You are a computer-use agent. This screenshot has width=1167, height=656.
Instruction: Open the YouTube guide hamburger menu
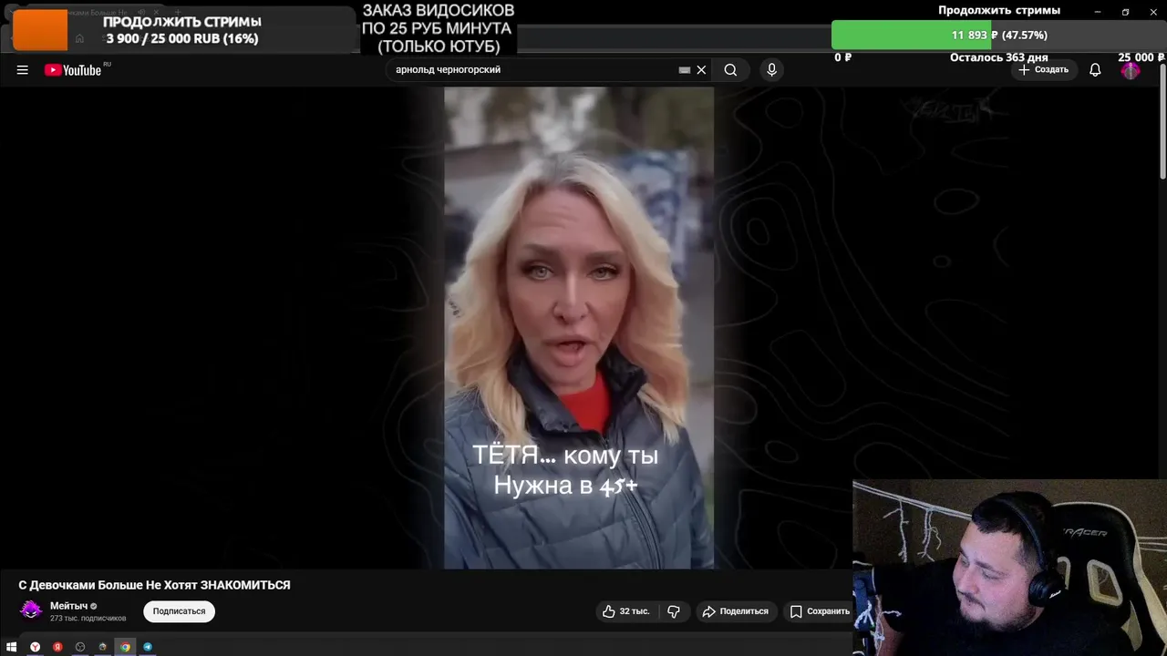(x=23, y=70)
